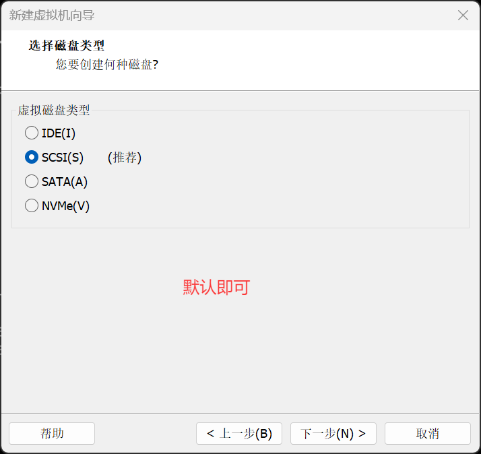Continue with 下一步(N) button
481x454 pixels.
[333, 433]
